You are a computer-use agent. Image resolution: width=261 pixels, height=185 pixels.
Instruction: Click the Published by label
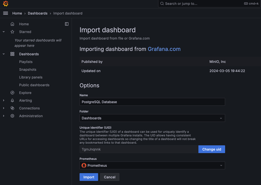pos(92,62)
